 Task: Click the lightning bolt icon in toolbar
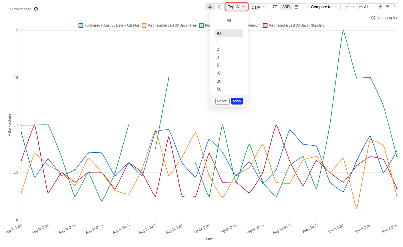[x=380, y=7]
